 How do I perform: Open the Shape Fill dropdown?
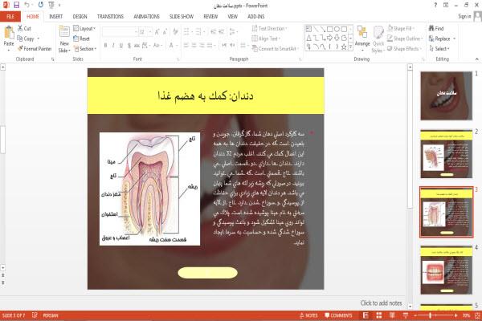pyautogui.click(x=401, y=28)
